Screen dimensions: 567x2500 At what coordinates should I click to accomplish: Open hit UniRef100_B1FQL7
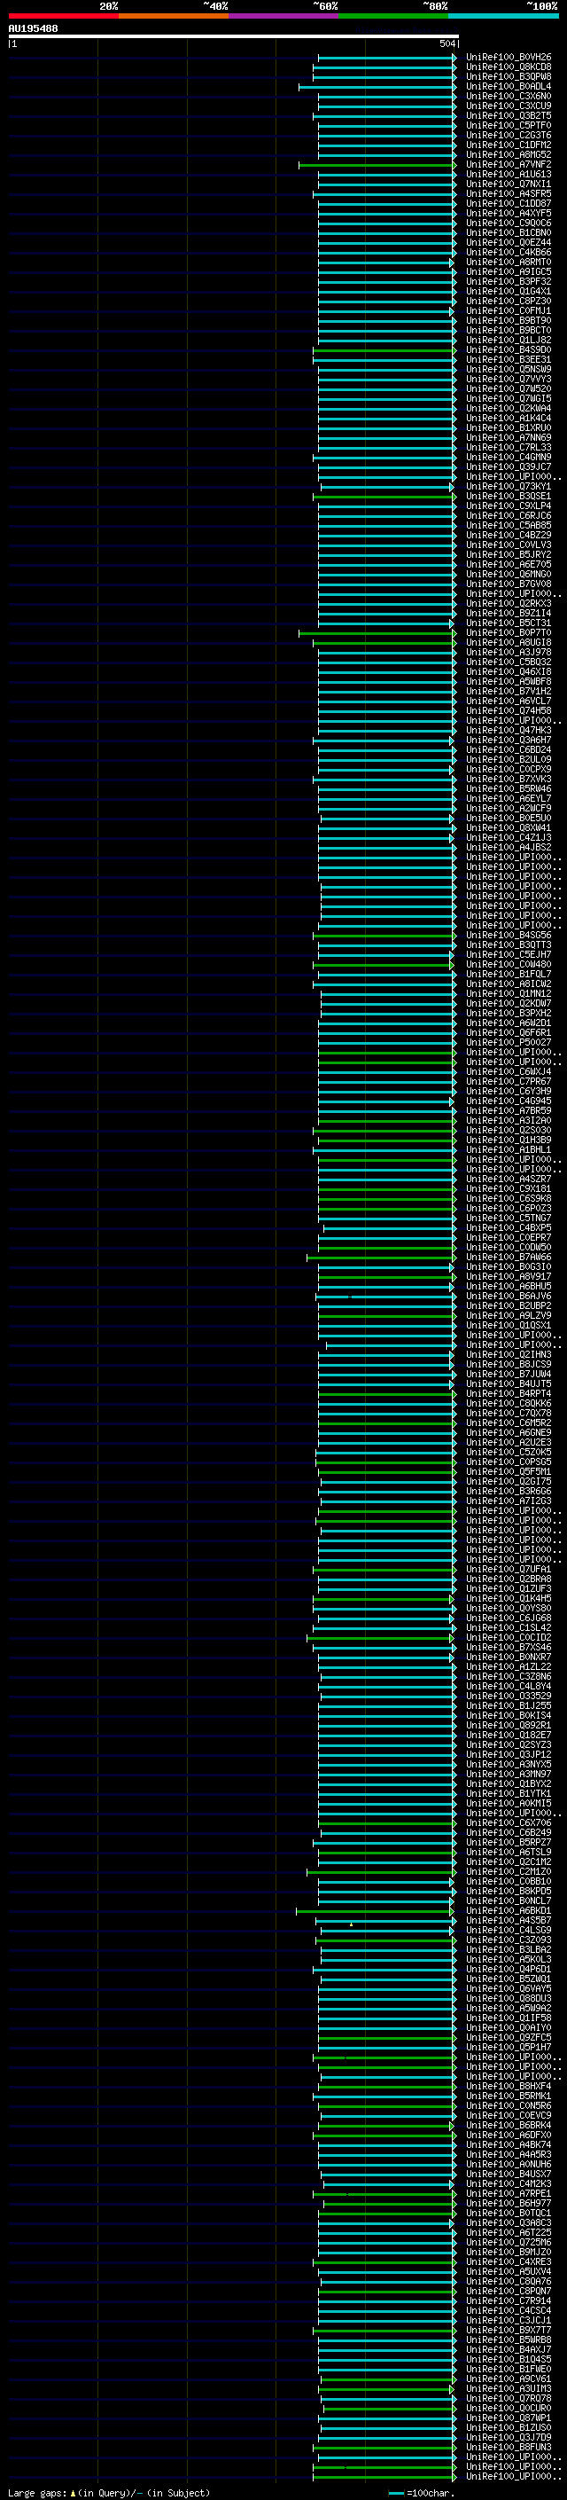(508, 975)
